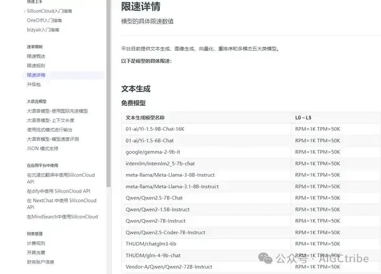
Task: Expand the chevron beside SiliconCloud入门指南
Action: (x=24, y=11)
